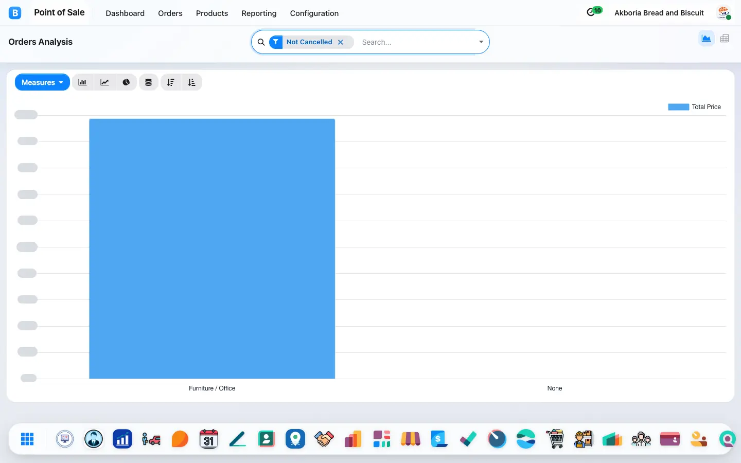This screenshot has width=741, height=463.
Task: Open the Products menu
Action: pyautogui.click(x=212, y=13)
